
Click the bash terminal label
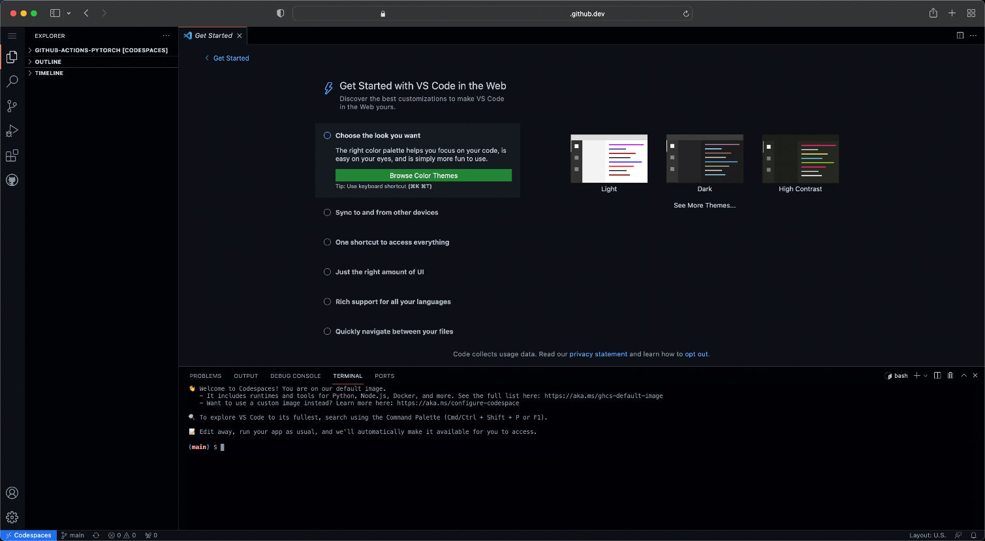896,376
